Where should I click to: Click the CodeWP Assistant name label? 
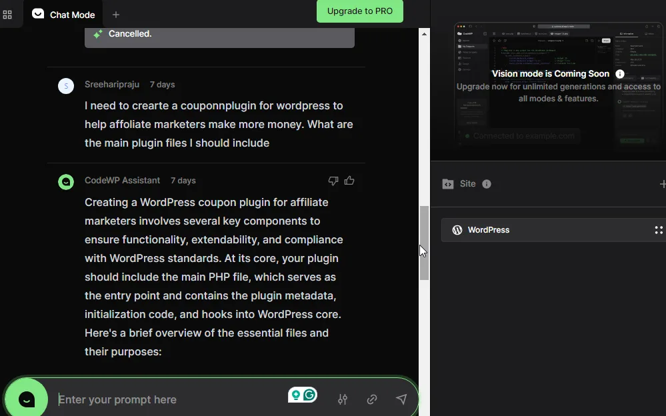[x=122, y=180]
